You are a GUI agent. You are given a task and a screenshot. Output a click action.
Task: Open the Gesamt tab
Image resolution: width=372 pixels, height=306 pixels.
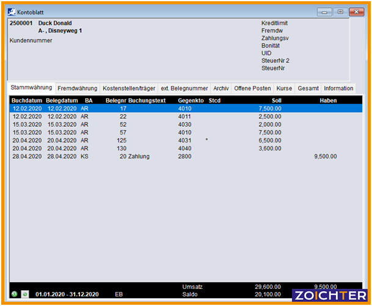(308, 88)
